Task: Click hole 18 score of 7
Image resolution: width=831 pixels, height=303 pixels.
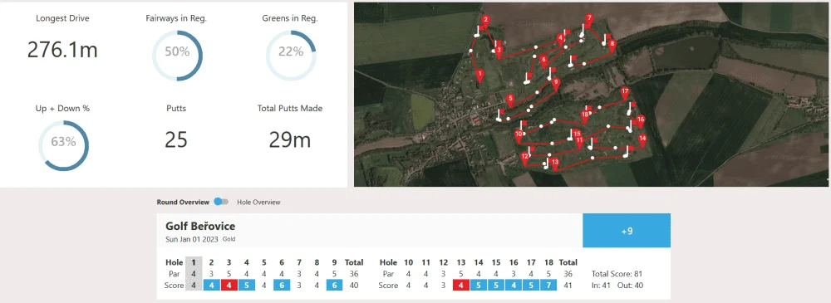Action: click(x=548, y=286)
